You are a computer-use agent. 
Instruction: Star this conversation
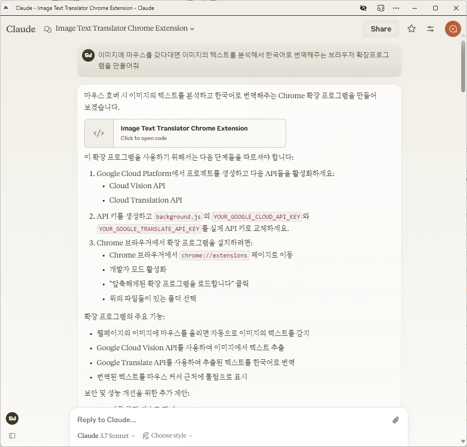coord(411,29)
